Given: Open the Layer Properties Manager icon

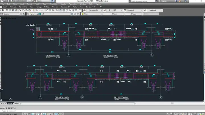Looking at the screenshot, I should coord(28,14).
